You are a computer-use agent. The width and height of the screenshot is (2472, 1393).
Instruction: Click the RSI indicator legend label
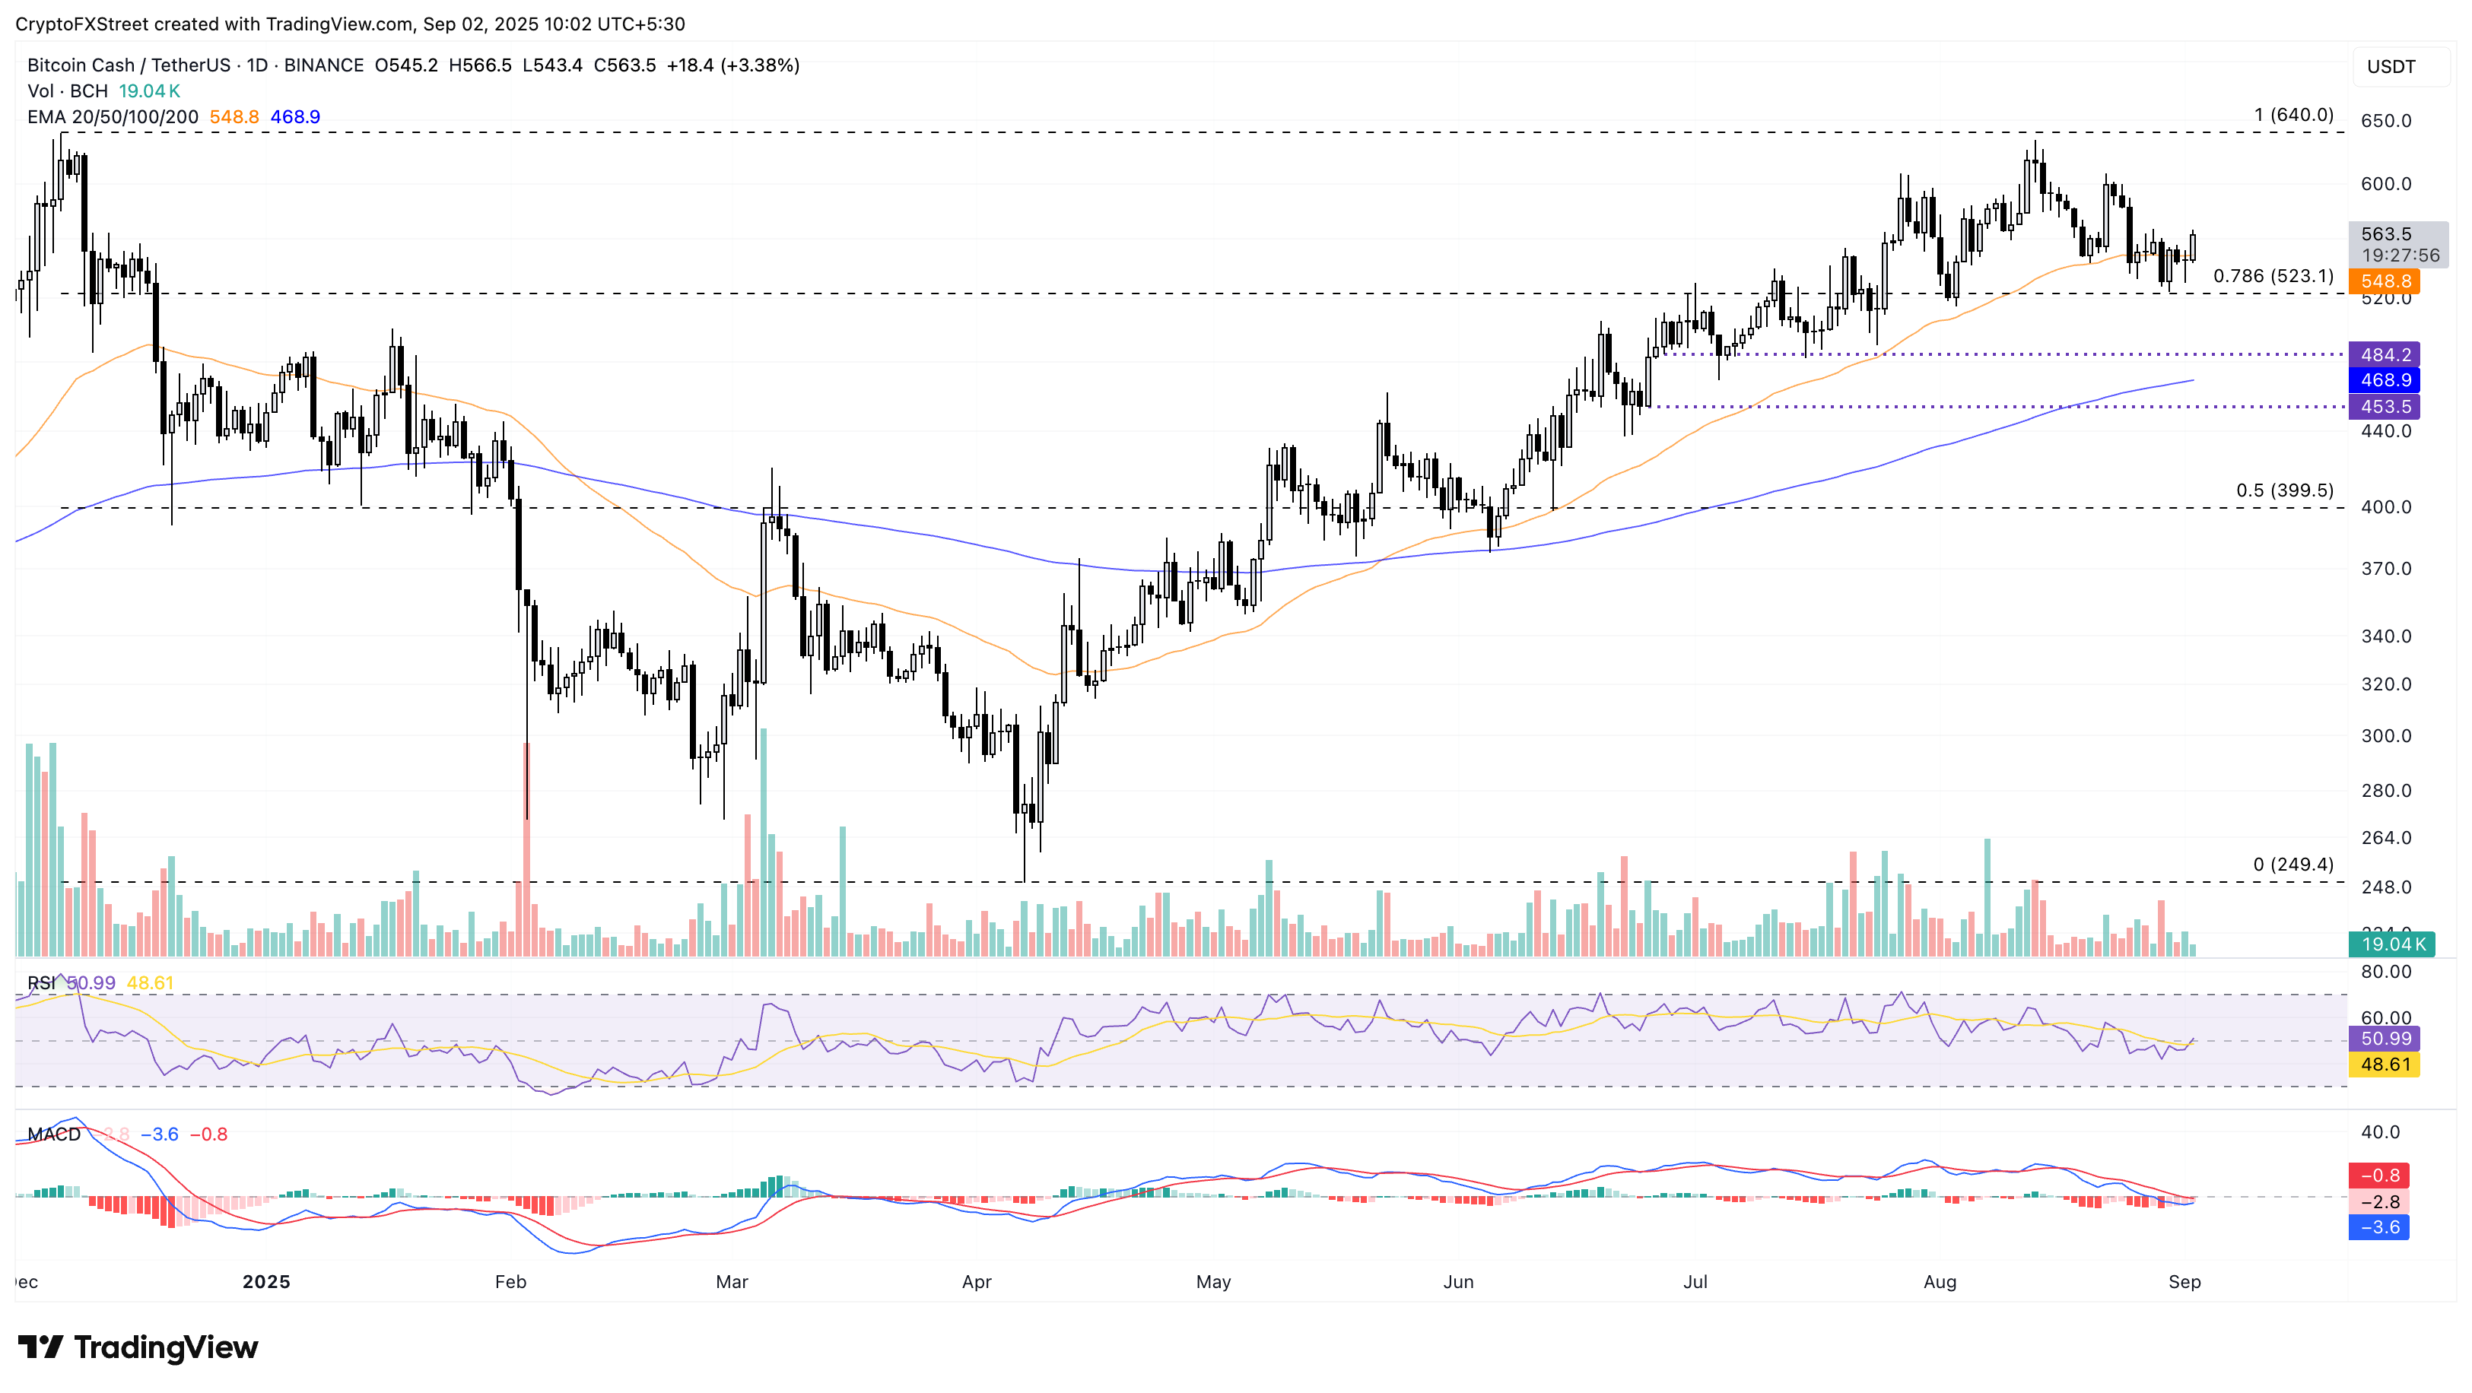pyautogui.click(x=40, y=983)
